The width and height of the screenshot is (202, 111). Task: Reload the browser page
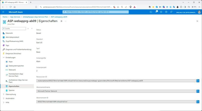tap(11, 7)
